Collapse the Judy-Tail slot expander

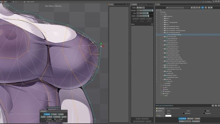click(163, 80)
